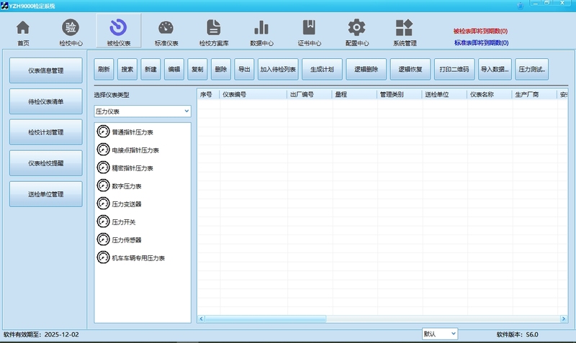Screen dimensions: 576x343
Task: Select gauge icon for 普通指针压力表
Action: tap(103, 132)
